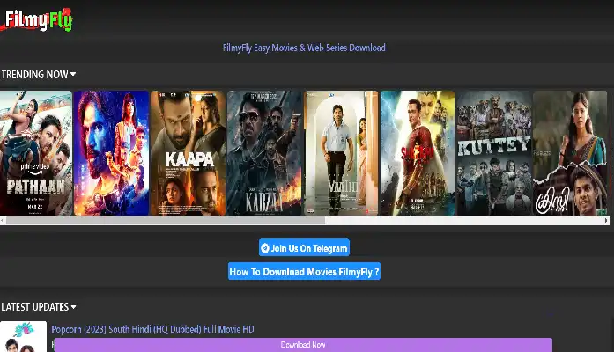Open the Vaathi movie poster
614x352 pixels.
pos(342,153)
